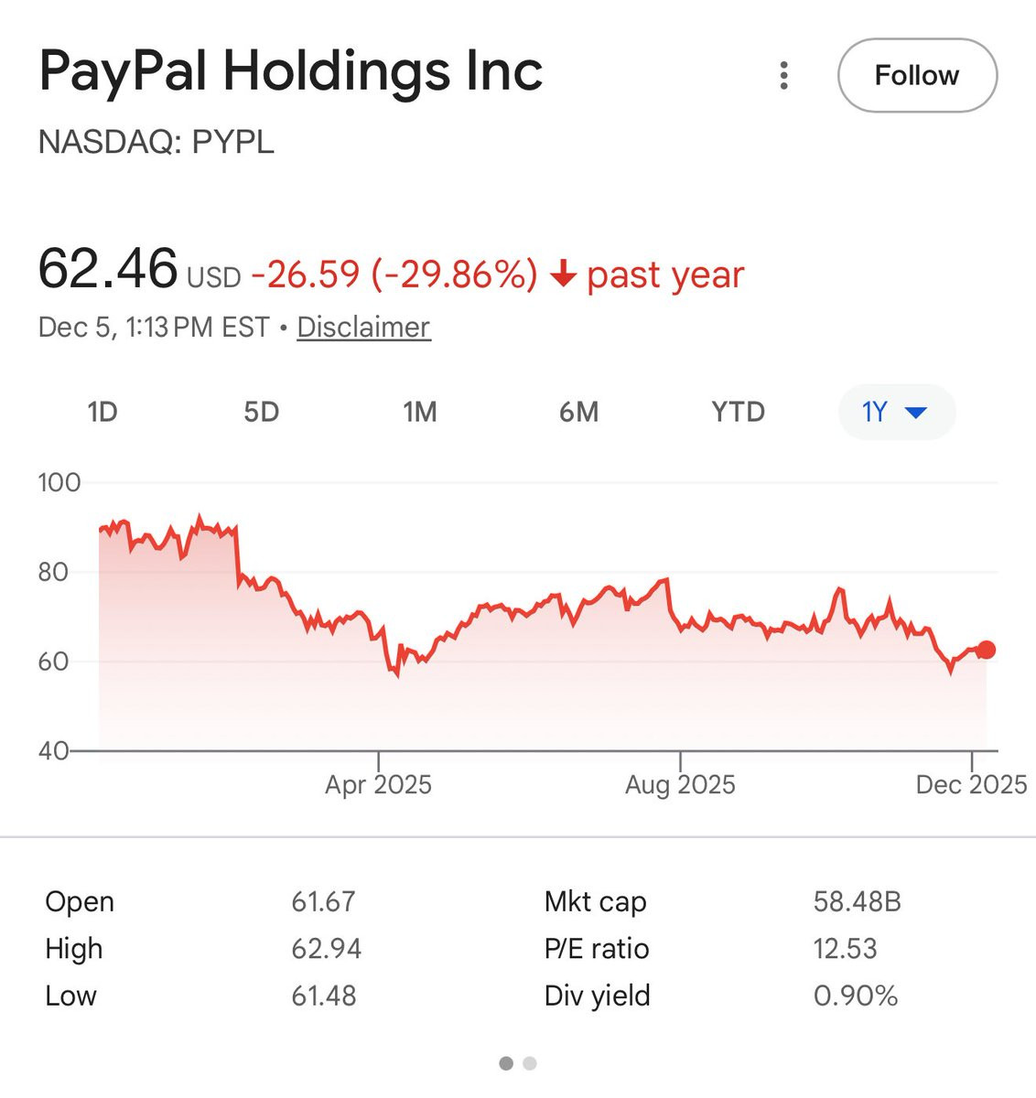Click the Apr 2025 axis marker
The width and height of the screenshot is (1036, 1098).
point(378,784)
